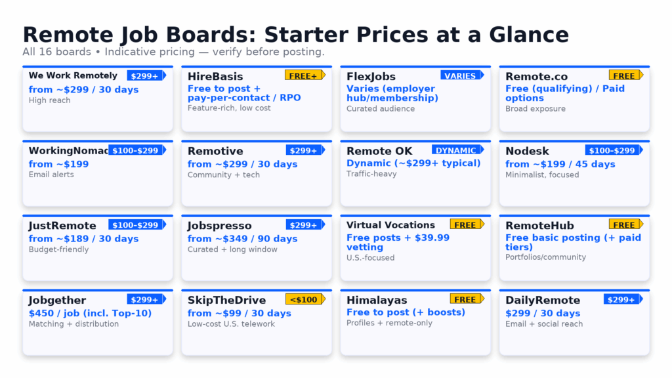The image size is (672, 378).
Task: Click the $299+ badge on Jobspresso card
Action: [304, 225]
